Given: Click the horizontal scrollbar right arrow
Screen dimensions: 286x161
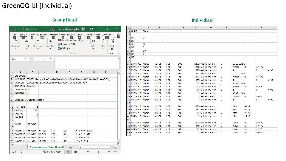Looking at the screenshot, I should (x=115, y=147).
